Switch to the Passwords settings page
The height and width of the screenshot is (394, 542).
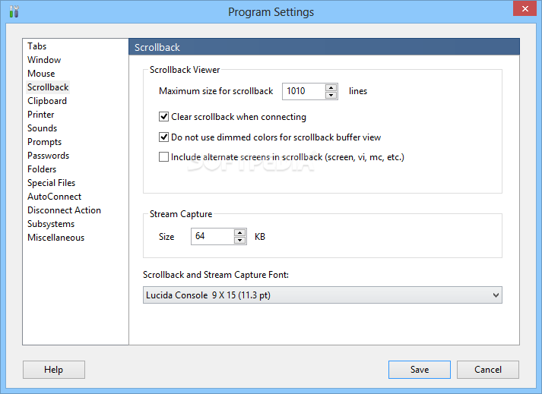[x=48, y=156]
